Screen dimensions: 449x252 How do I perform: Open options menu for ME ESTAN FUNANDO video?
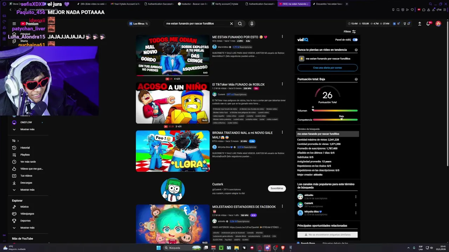(x=282, y=37)
